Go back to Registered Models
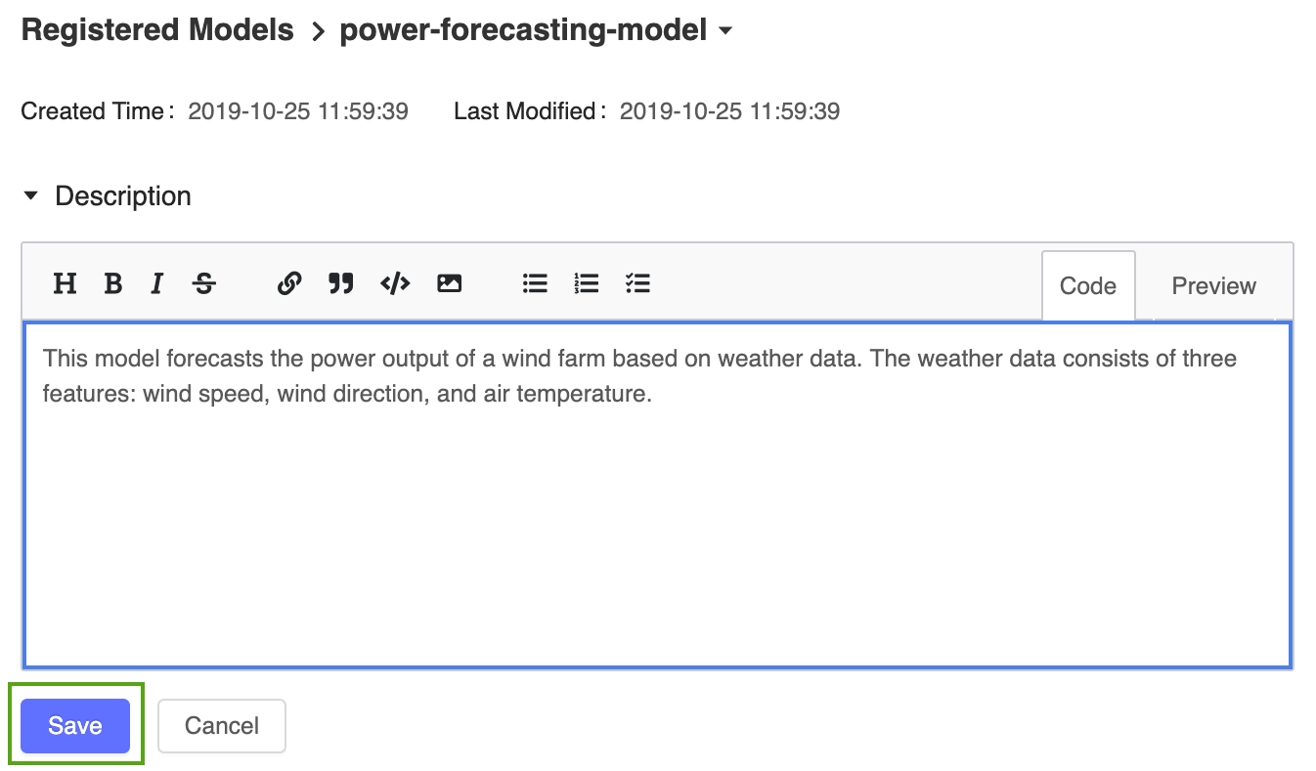1316x771 pixels. 157,30
